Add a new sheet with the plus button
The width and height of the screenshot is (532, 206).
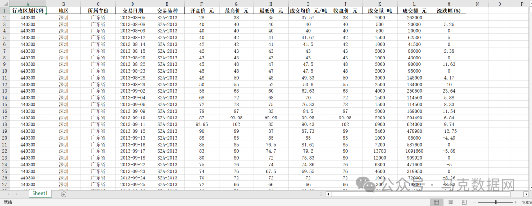[64, 194]
